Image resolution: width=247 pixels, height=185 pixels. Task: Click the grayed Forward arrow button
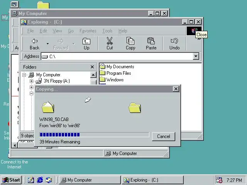pos(61,44)
